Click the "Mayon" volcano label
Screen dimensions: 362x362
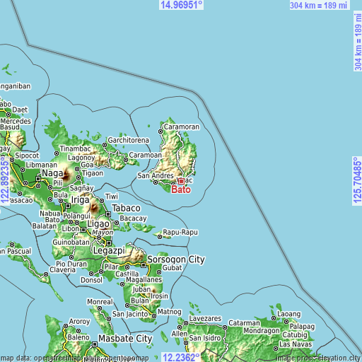(x=103, y=233)
